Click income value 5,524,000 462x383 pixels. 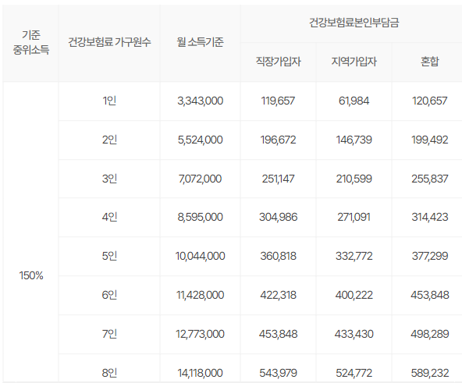[x=200, y=140]
